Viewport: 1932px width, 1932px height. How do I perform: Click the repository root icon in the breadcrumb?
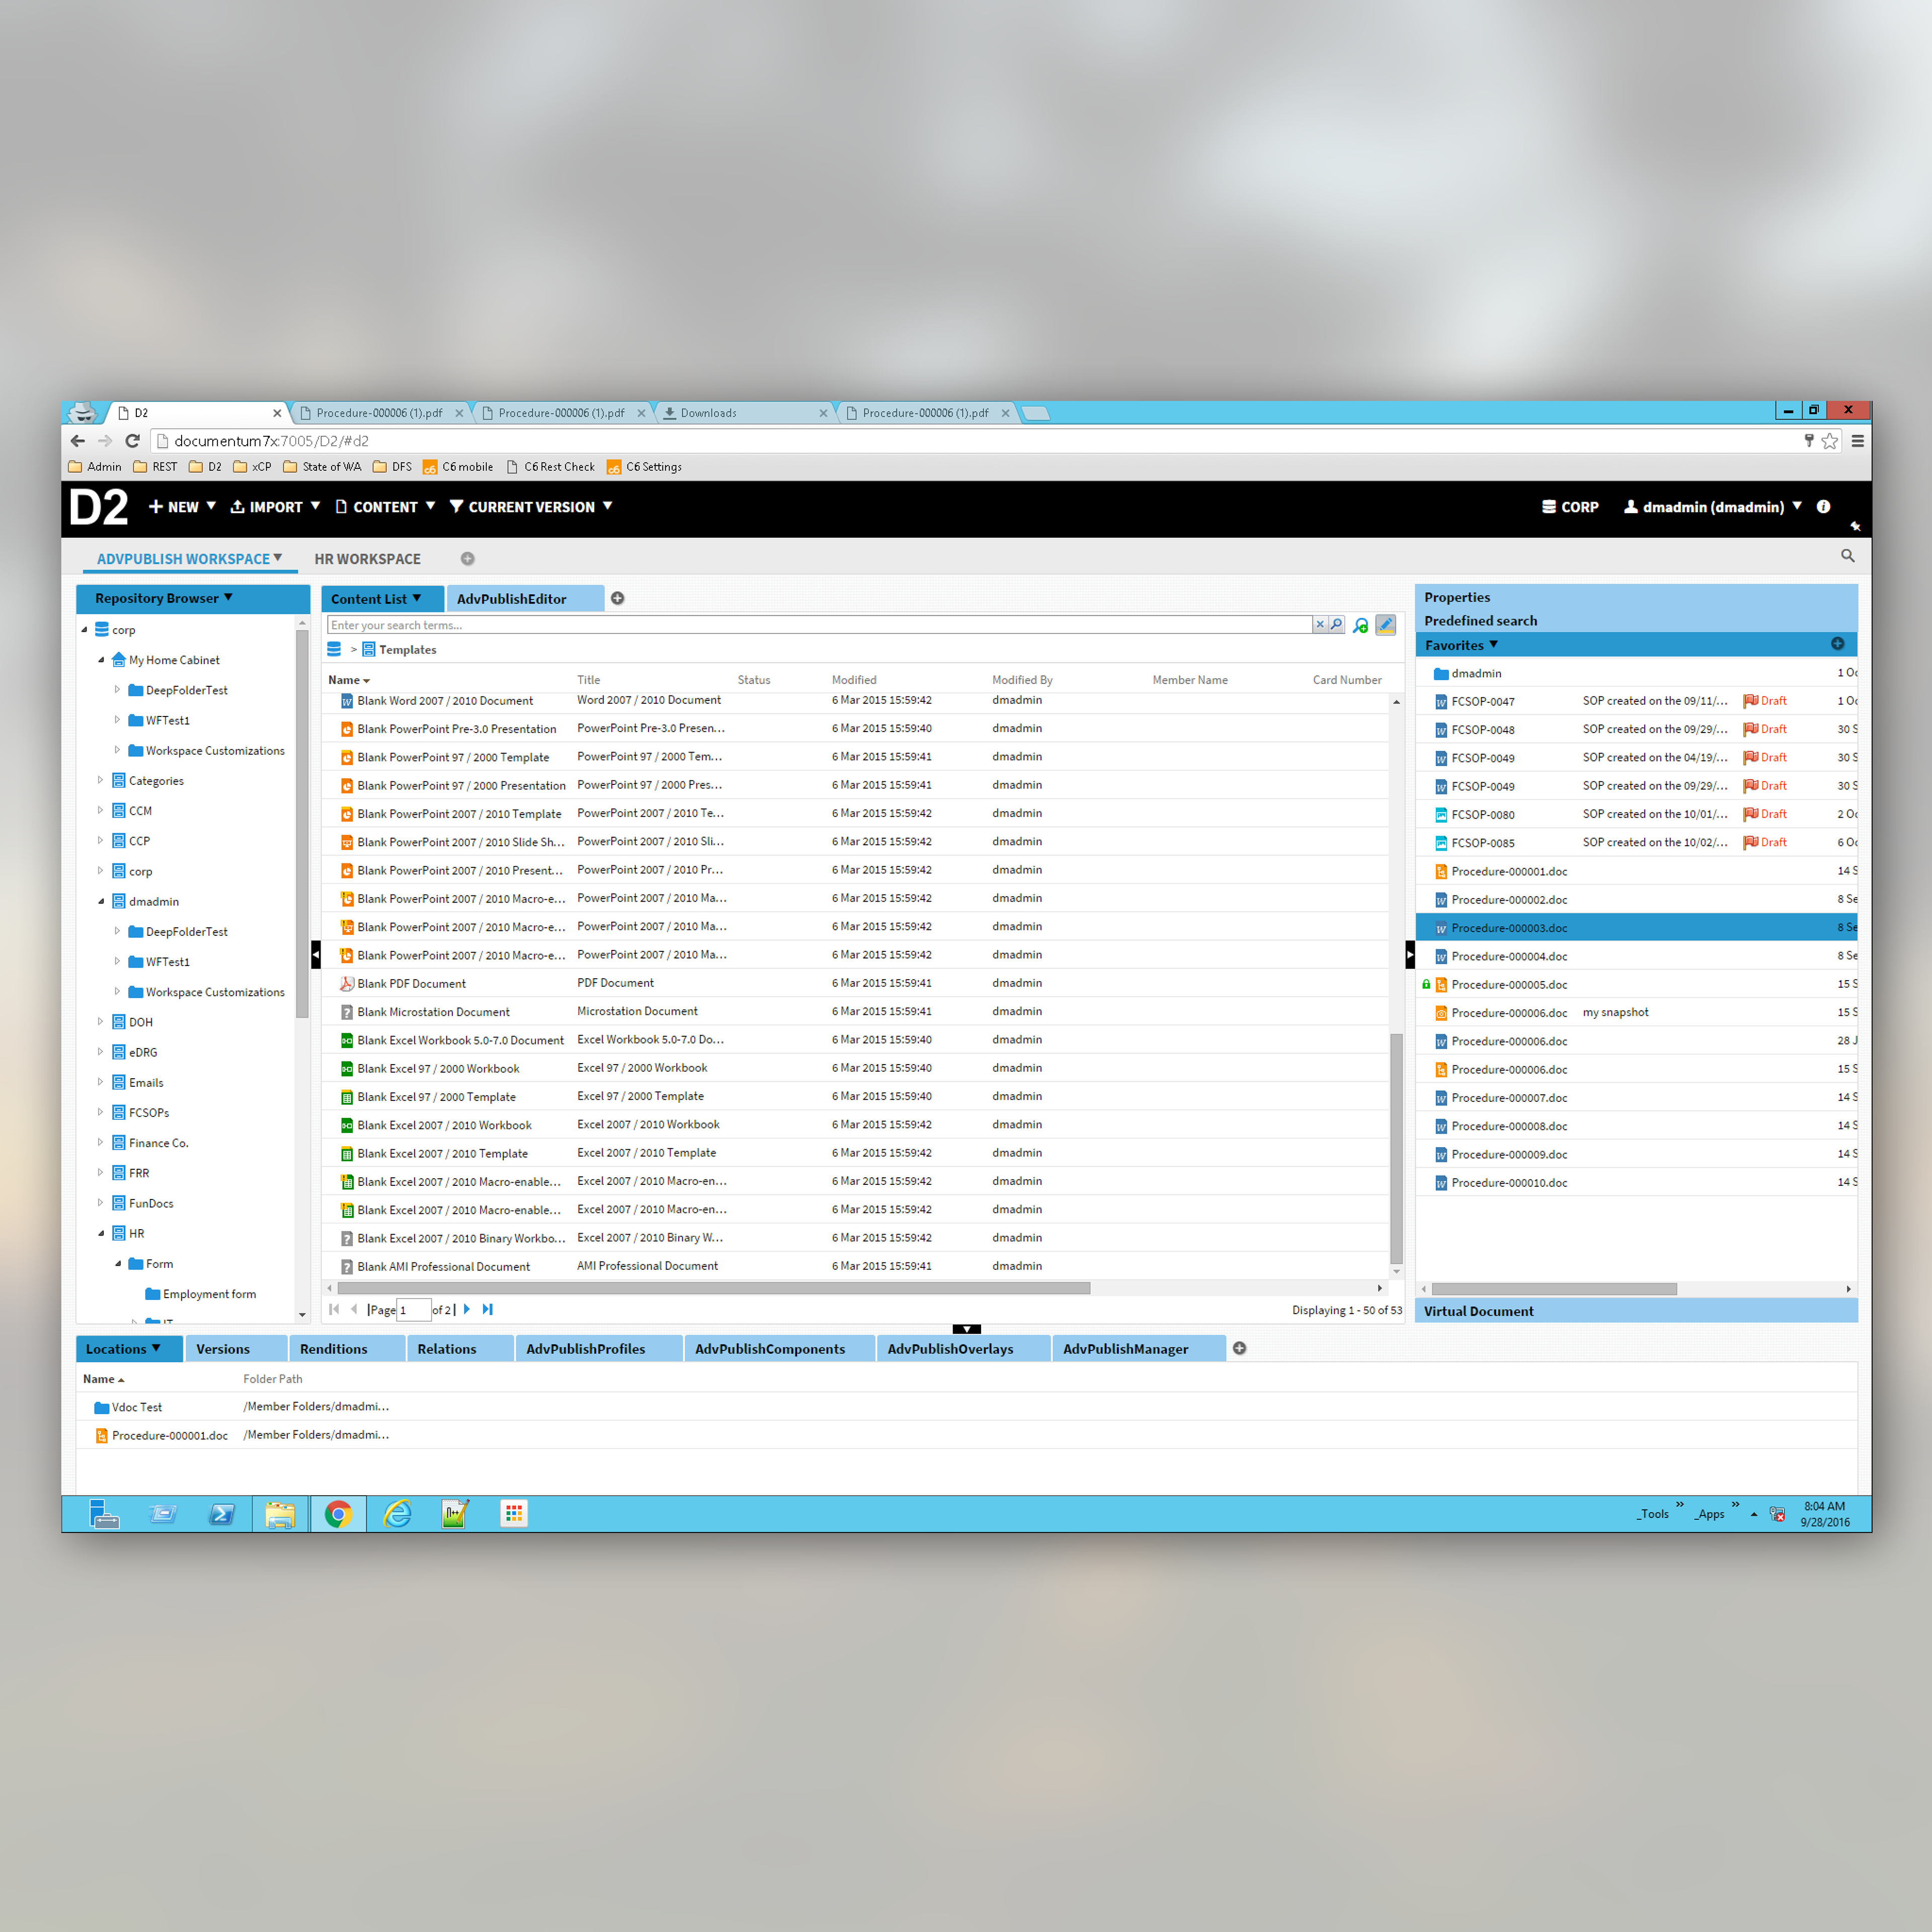pyautogui.click(x=334, y=650)
